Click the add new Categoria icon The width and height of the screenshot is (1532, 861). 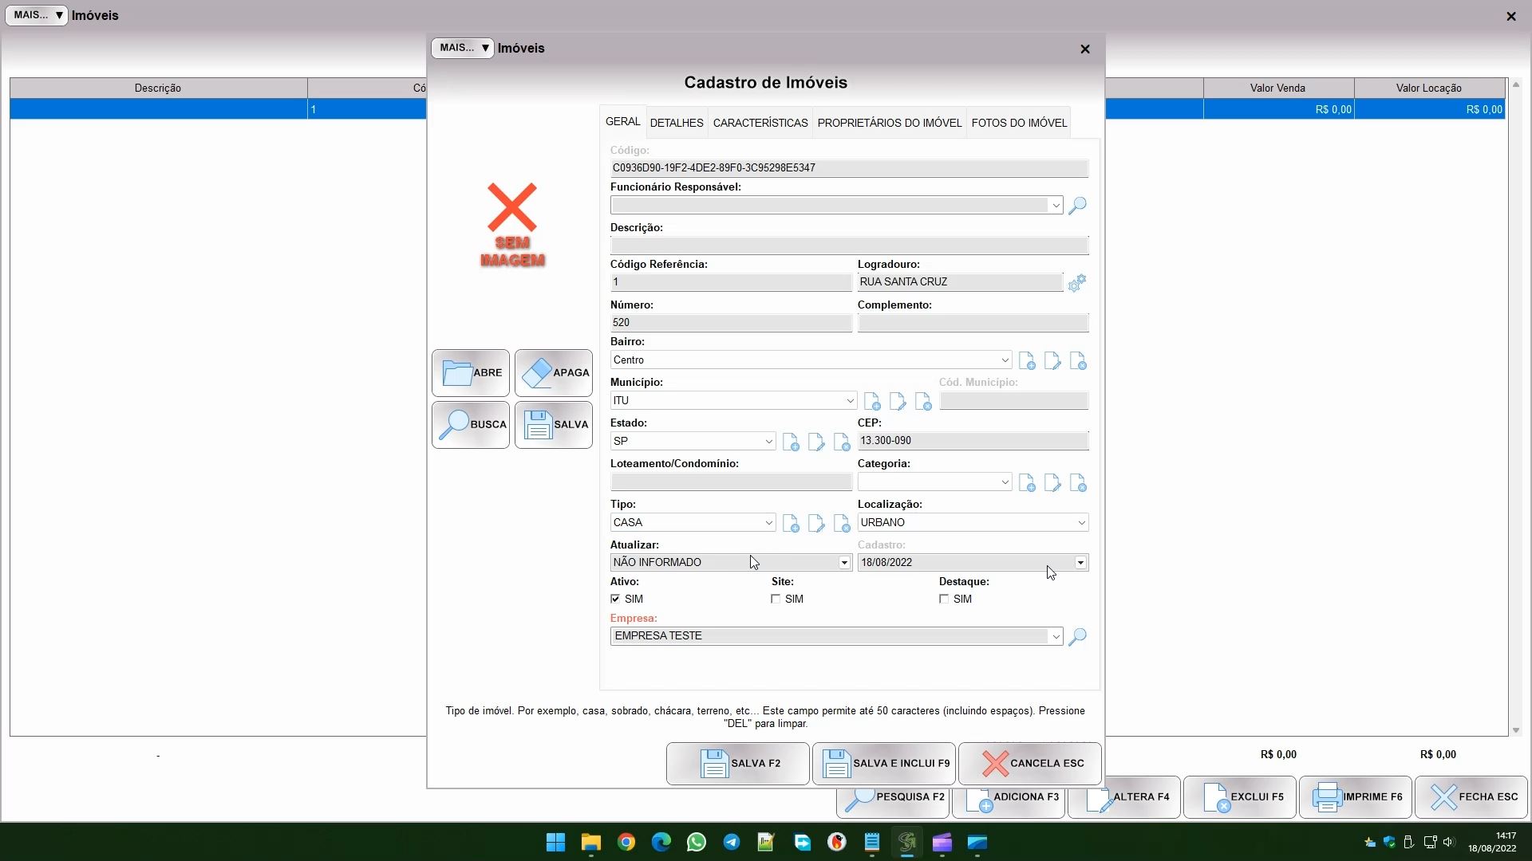coord(1027,483)
